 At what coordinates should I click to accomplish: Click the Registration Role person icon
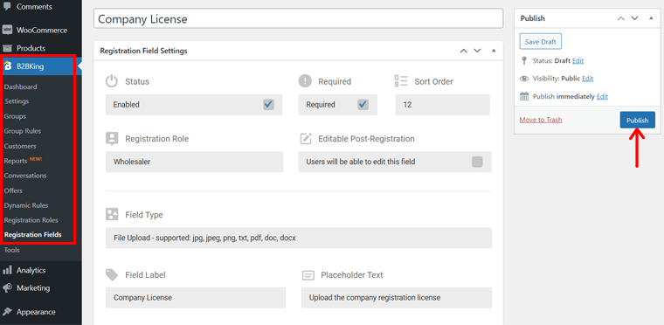coord(112,139)
